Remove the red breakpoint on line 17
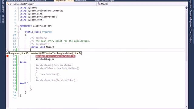Viewport: 194px width, 109px height. (x=8, y=56)
